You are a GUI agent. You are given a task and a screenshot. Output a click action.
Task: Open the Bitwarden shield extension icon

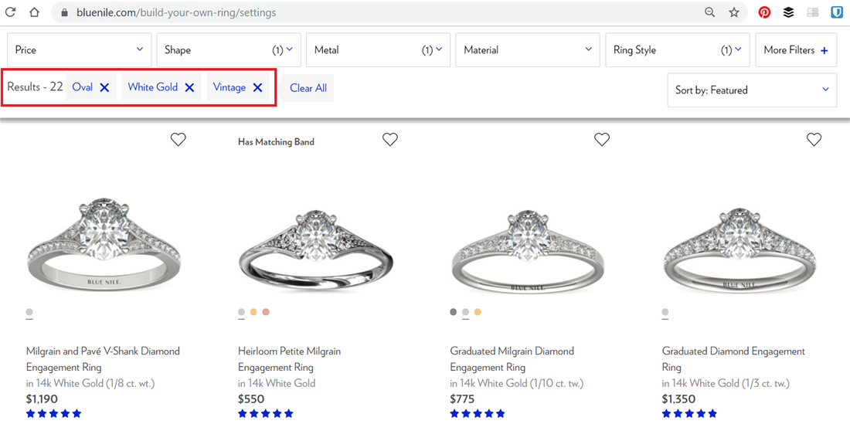click(x=837, y=12)
